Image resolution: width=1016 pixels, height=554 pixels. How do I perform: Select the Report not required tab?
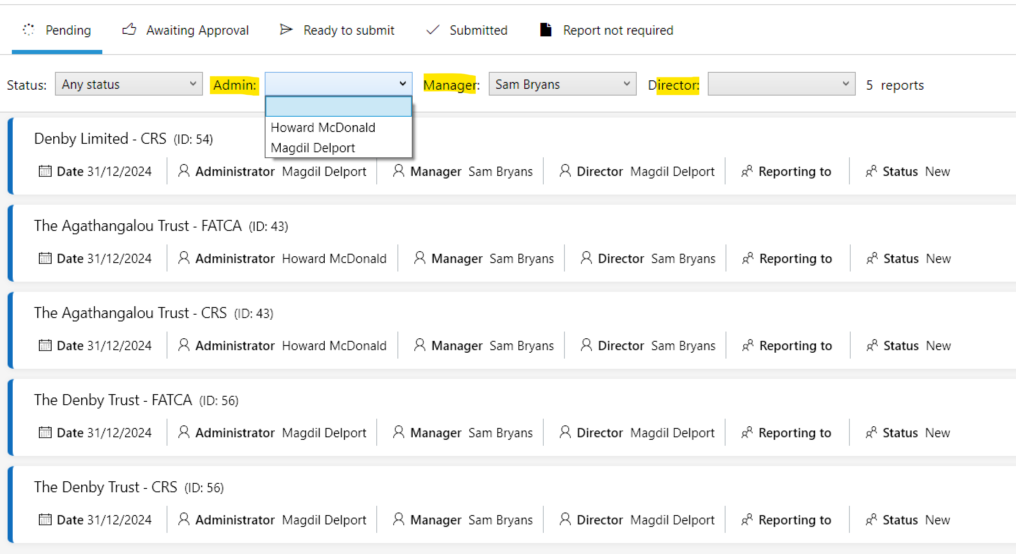(607, 30)
